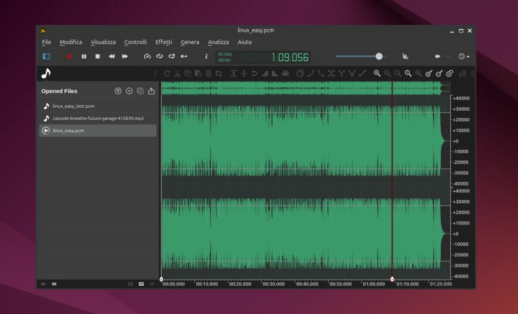Screen dimensions: 518x314
Task: Select the Trim/Crop audio icon
Action: coord(219,73)
